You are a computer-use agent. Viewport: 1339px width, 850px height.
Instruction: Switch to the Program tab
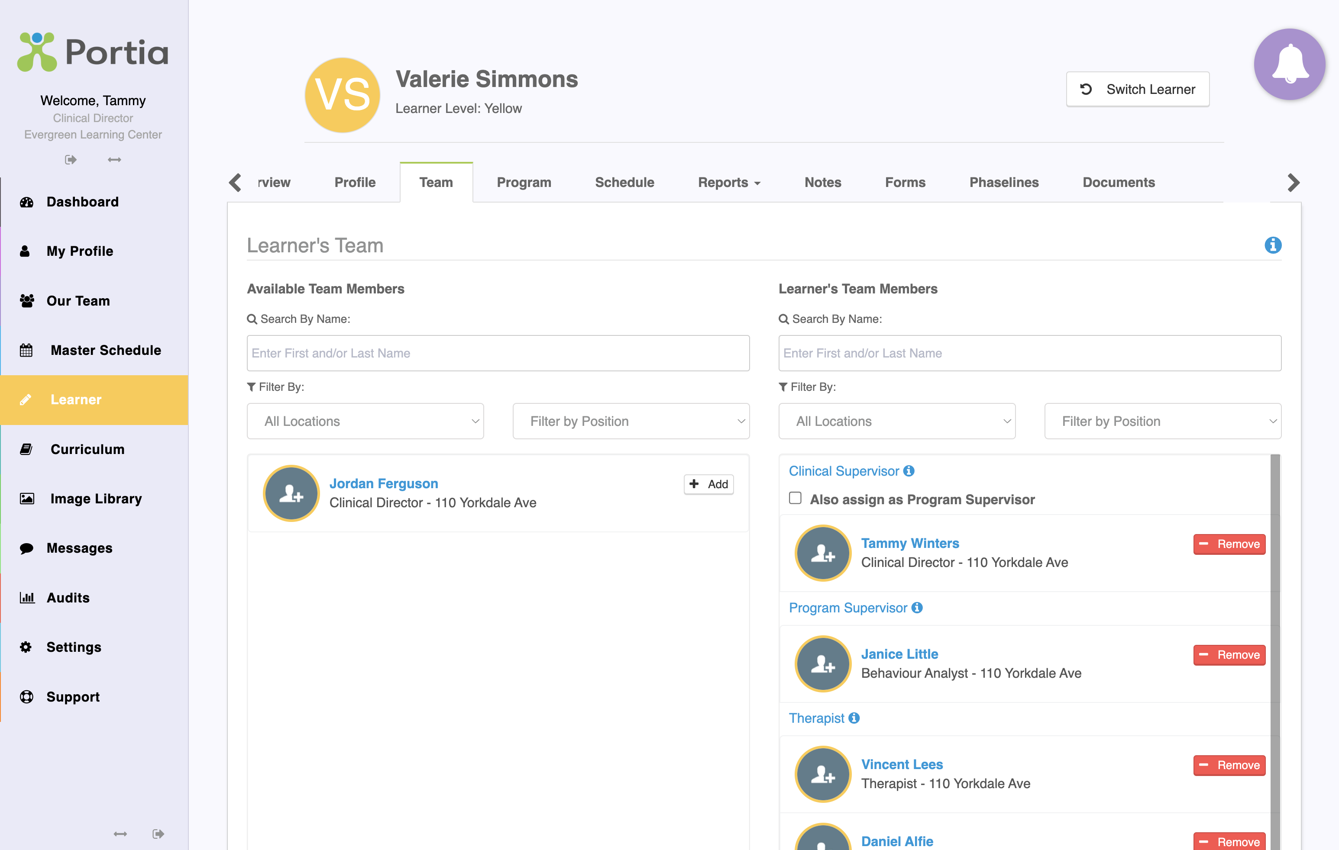point(523,182)
